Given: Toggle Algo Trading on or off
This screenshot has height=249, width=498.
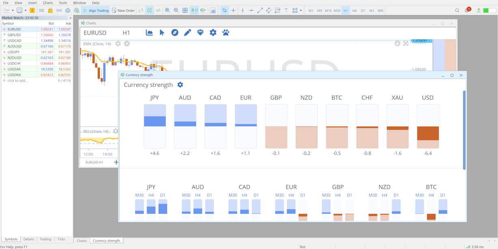Looking at the screenshot, I should [x=96, y=11].
